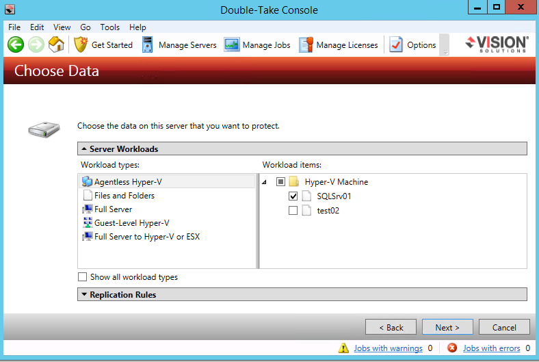Click the Double-Take app icon in title bar
The width and height of the screenshot is (539, 362).
point(10,10)
